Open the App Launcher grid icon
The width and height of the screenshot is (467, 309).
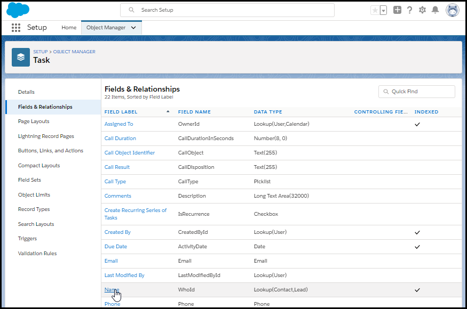tap(16, 28)
